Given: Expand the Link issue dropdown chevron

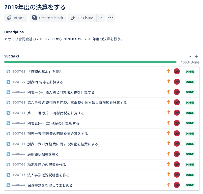Looking at the screenshot, I should (101, 18).
